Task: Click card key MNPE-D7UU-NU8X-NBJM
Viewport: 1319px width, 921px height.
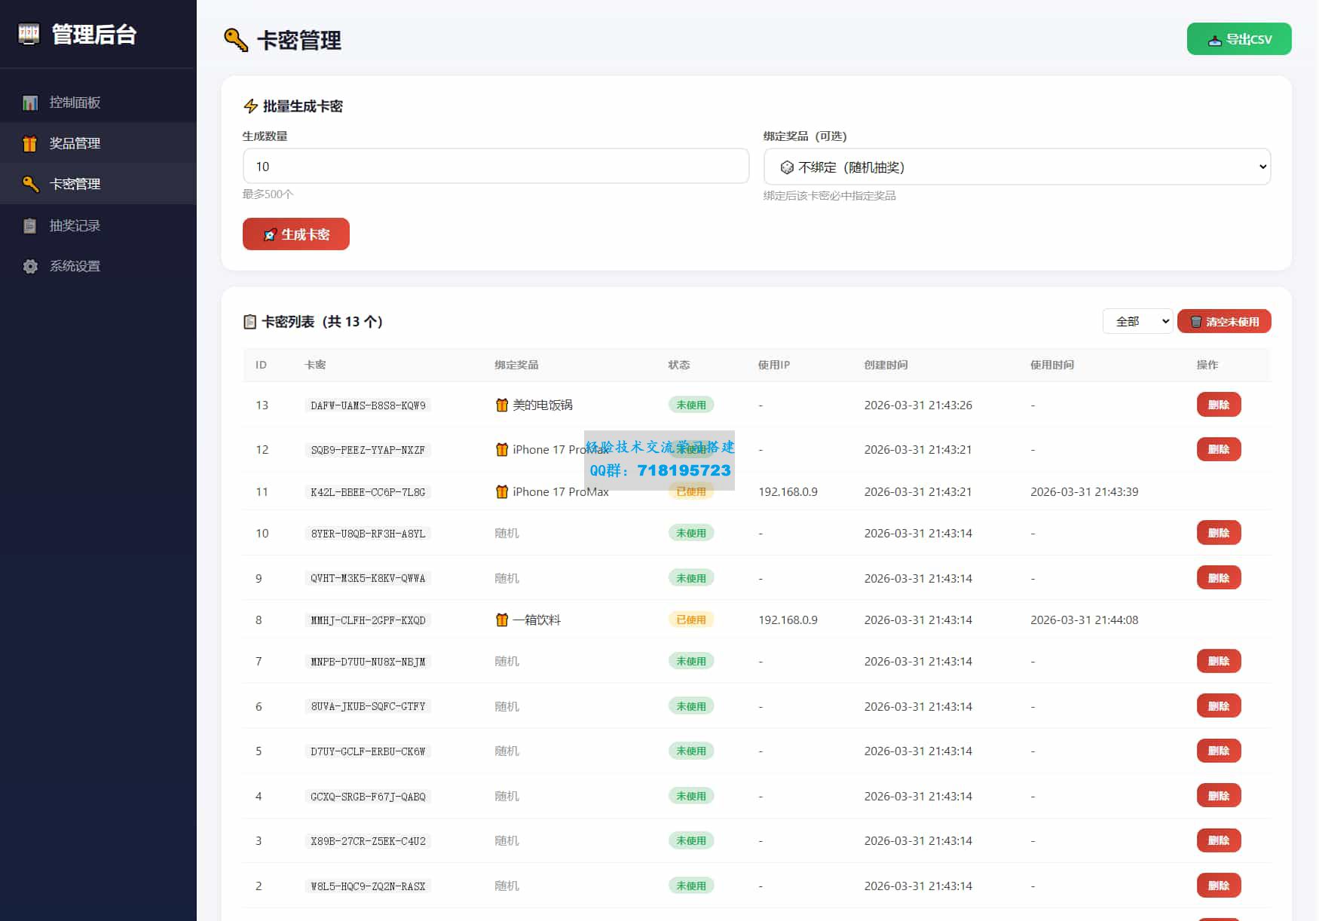Action: 368,662
